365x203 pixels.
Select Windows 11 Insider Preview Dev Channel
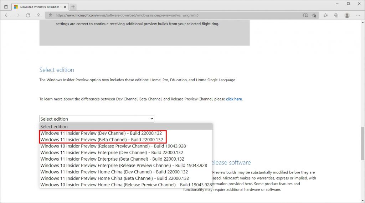click(x=126, y=133)
